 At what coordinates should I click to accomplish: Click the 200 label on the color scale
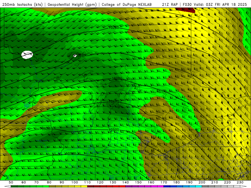click(202, 182)
